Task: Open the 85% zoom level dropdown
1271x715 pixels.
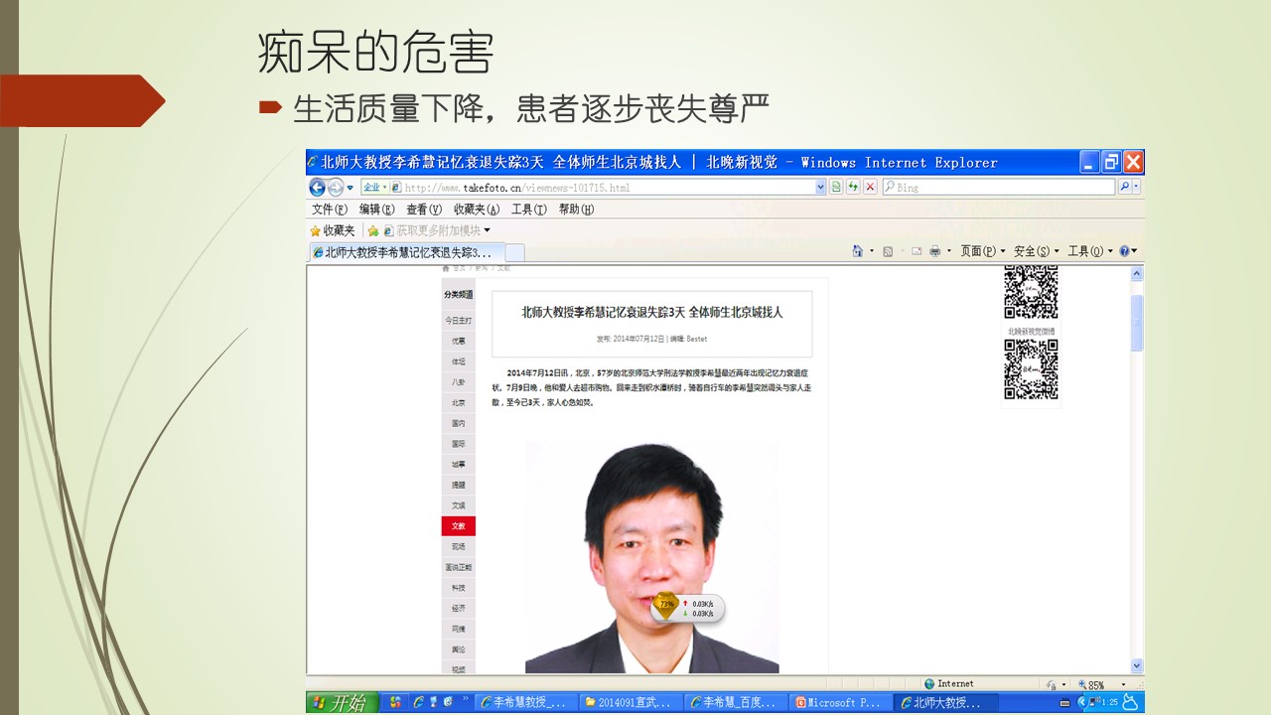Action: click(1123, 684)
